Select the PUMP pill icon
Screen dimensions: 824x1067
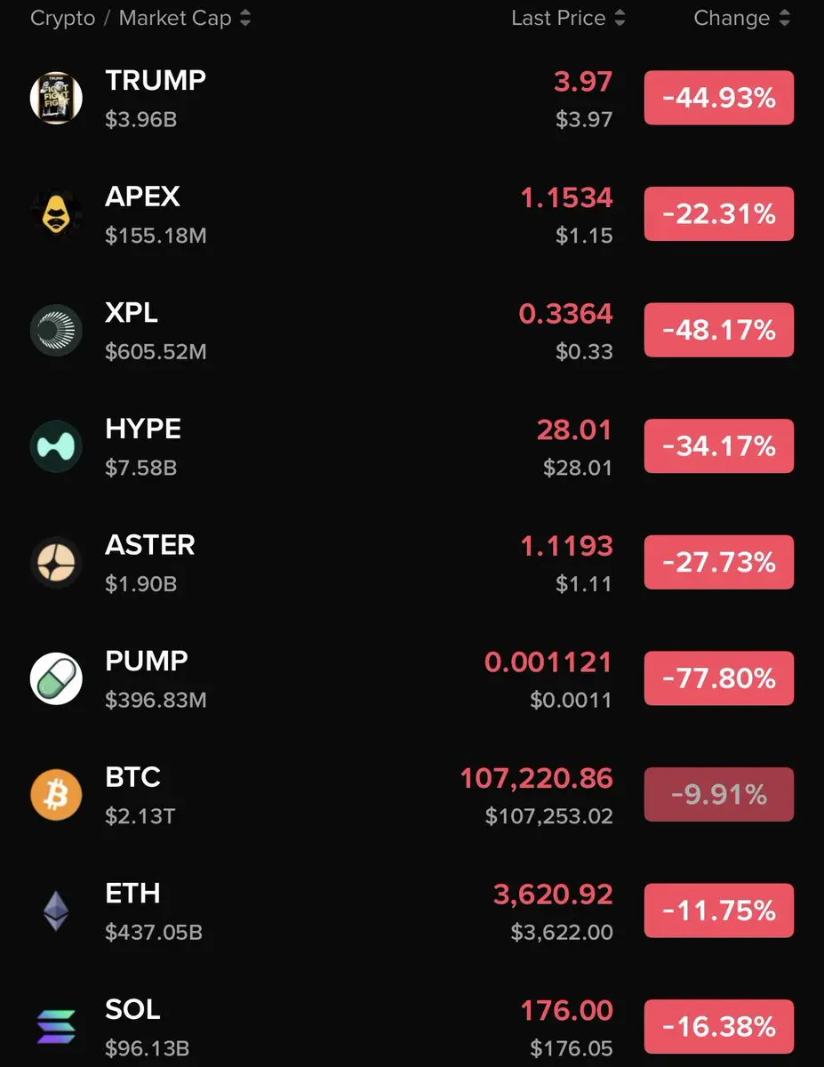[x=56, y=678]
